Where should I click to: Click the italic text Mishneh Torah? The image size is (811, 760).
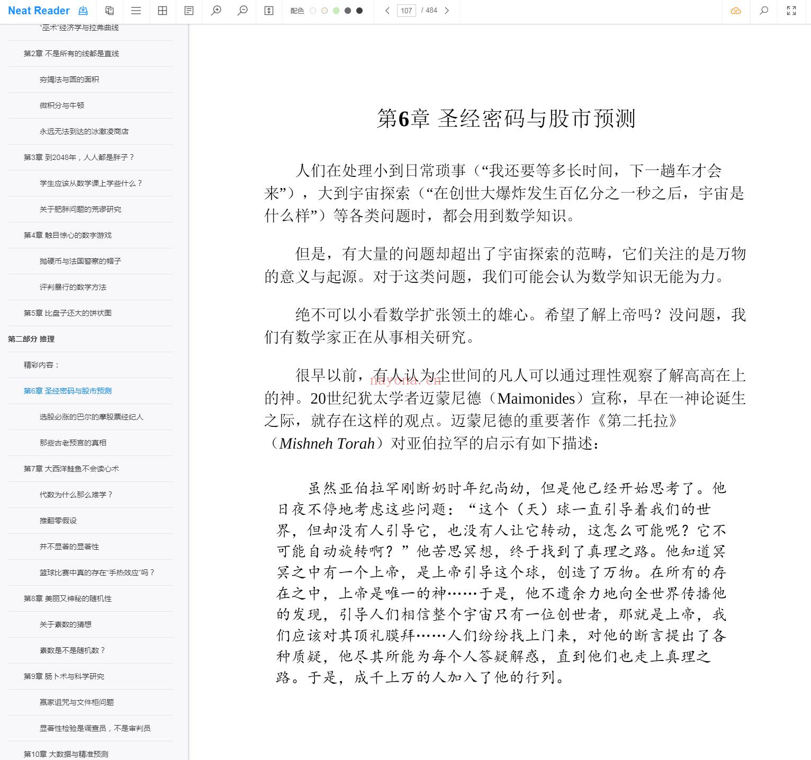[x=327, y=443]
